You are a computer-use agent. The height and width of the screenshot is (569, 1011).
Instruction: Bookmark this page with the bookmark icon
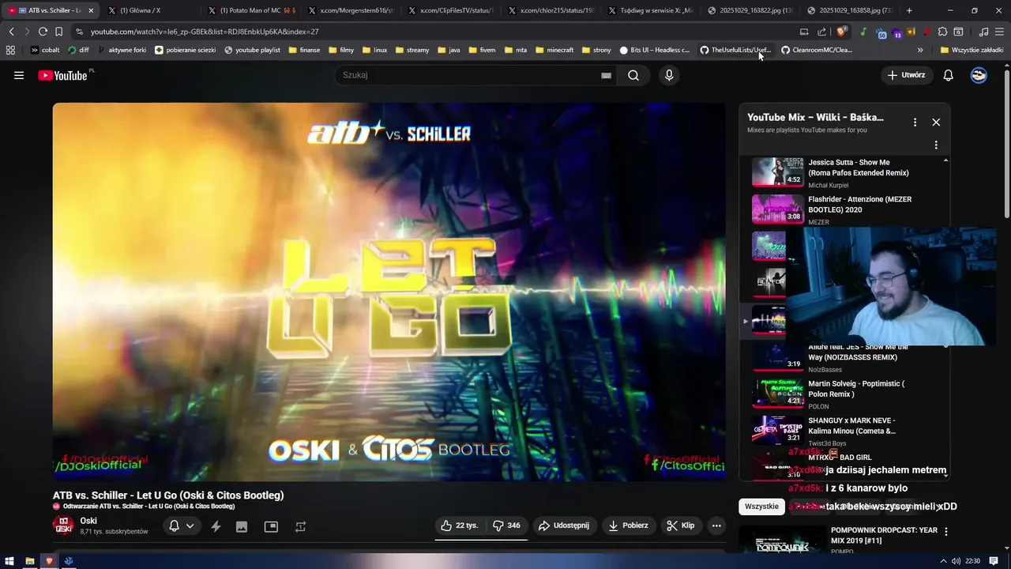[58, 32]
